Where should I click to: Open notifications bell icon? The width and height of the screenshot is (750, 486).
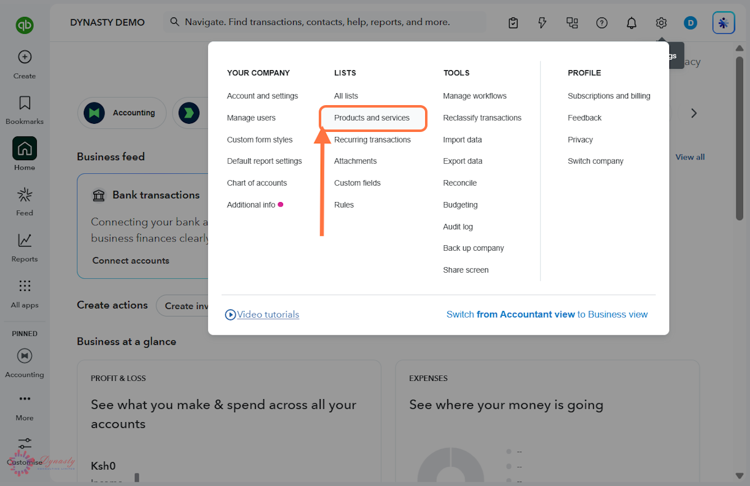(631, 23)
